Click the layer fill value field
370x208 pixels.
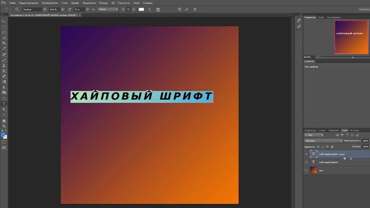tap(365, 147)
